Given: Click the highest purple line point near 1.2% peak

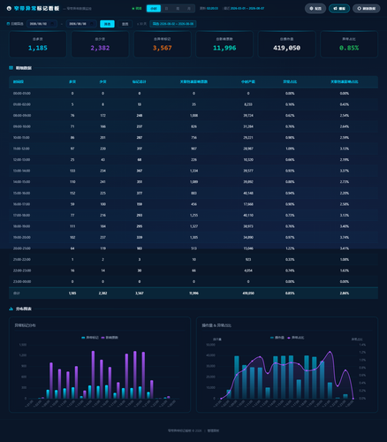Looking at the screenshot, I should click(x=330, y=352).
